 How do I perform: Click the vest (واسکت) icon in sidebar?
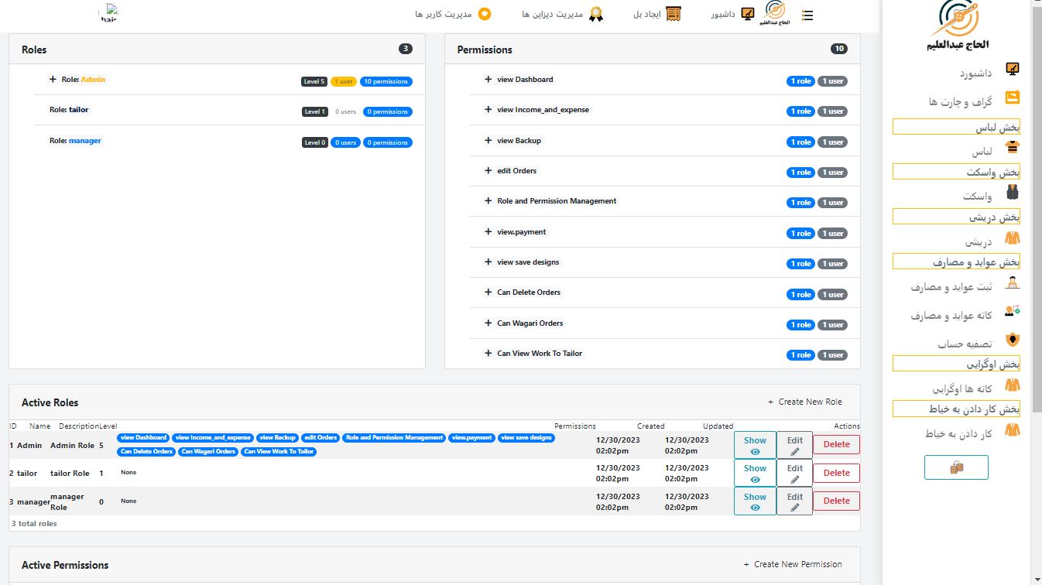pyautogui.click(x=1012, y=193)
